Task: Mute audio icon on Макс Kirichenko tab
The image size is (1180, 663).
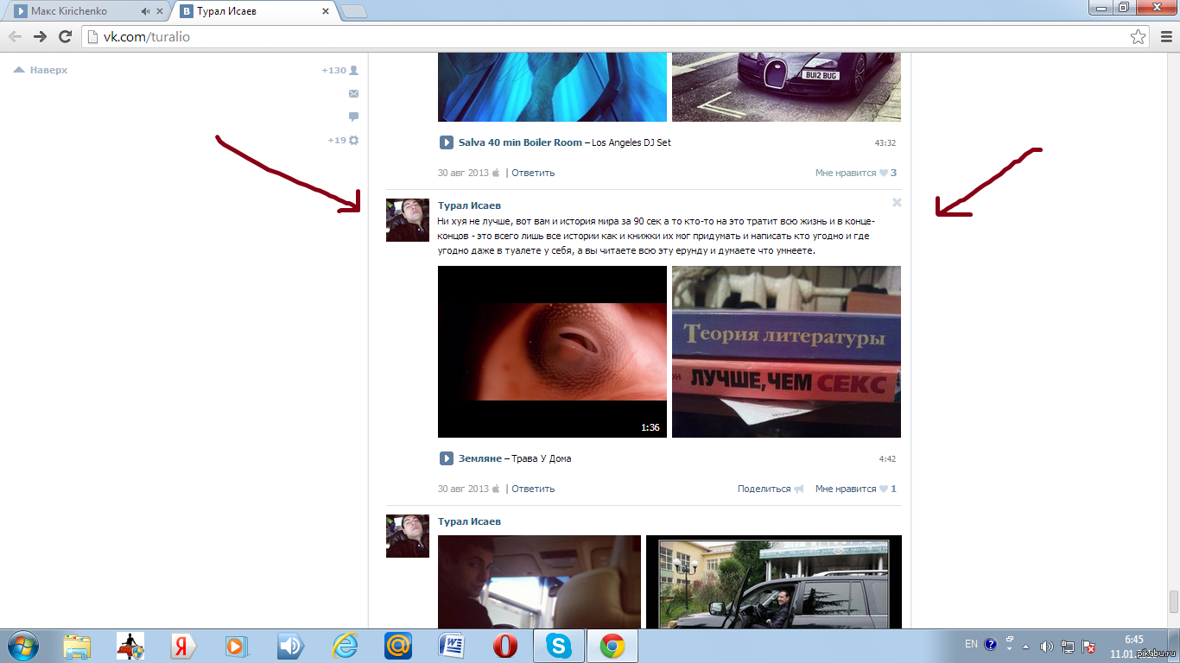Action: point(145,11)
